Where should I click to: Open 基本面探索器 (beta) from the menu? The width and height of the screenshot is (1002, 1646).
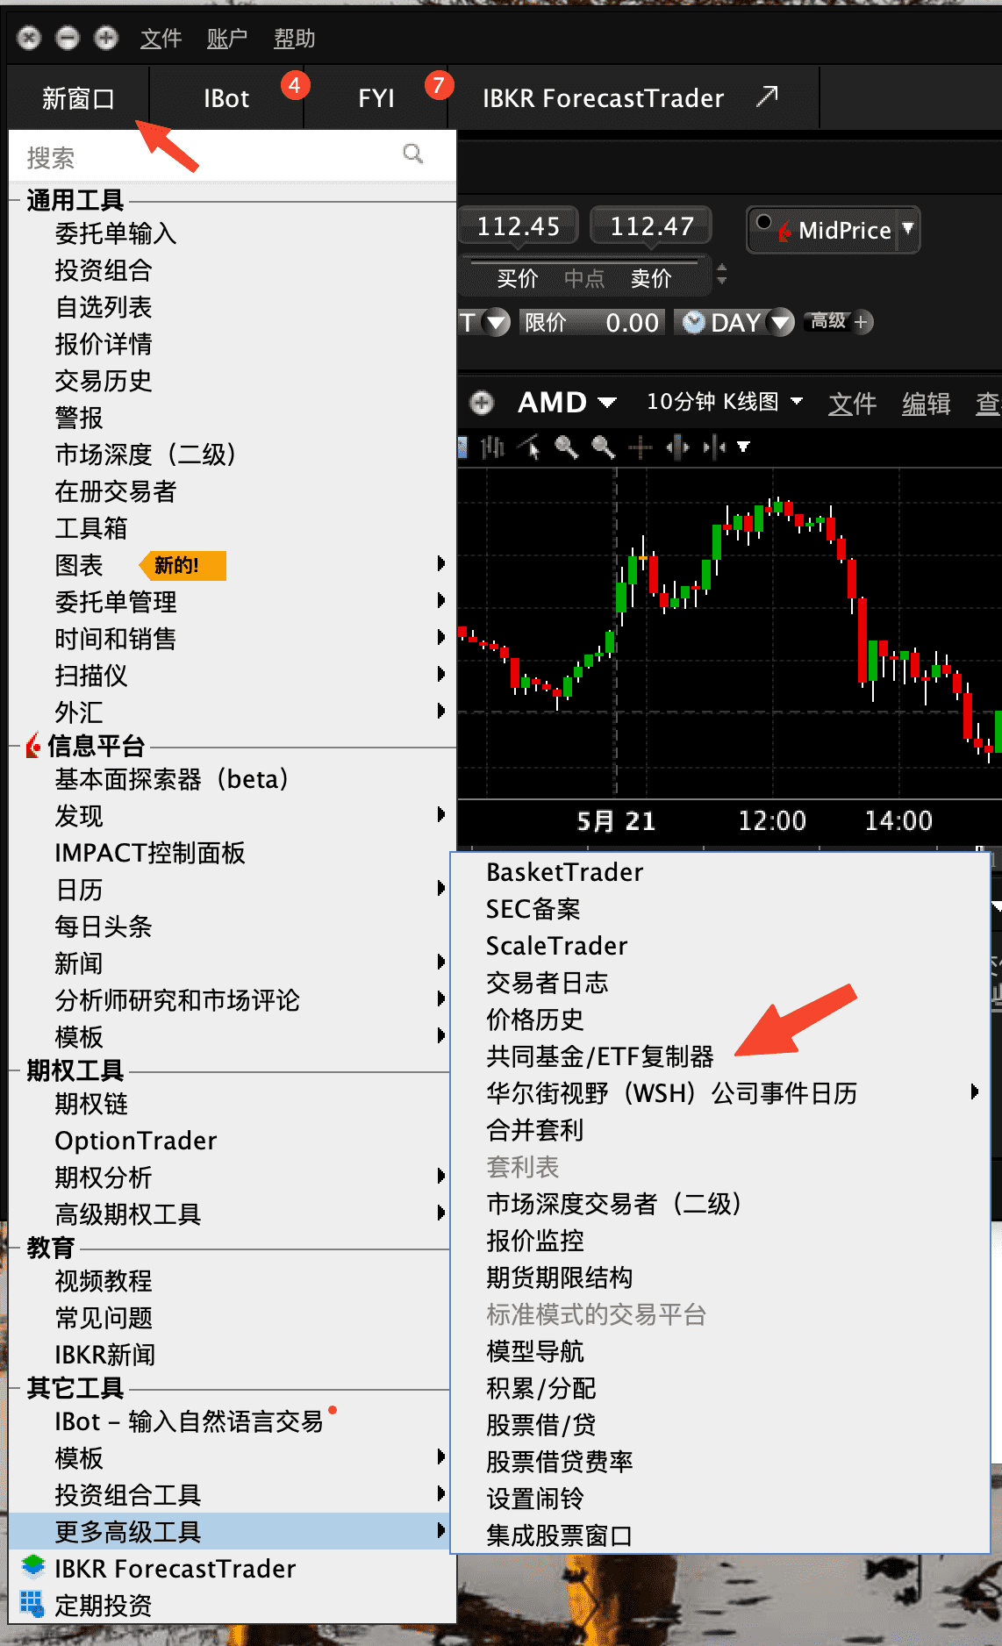[x=172, y=779]
